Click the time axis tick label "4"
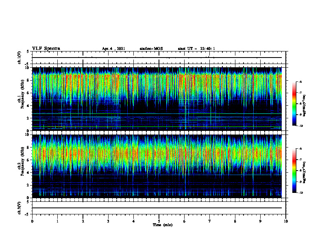Image resolution: width=322 pixels, height=248 pixels. (x=133, y=221)
